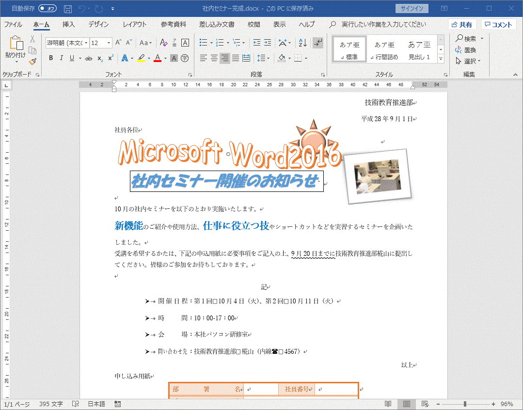Toggle Bold formatting

51,58
